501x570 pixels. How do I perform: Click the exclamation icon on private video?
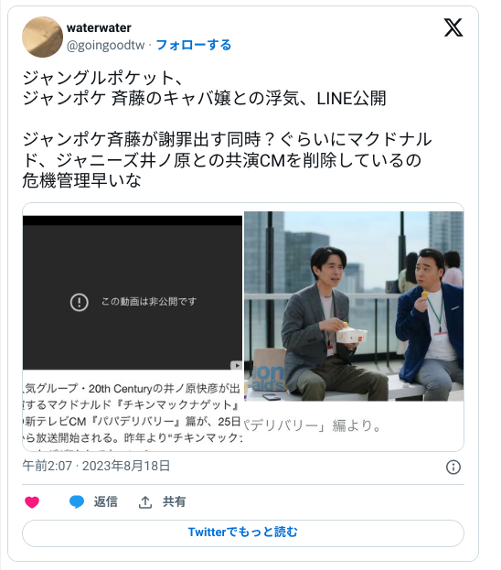pos(80,302)
